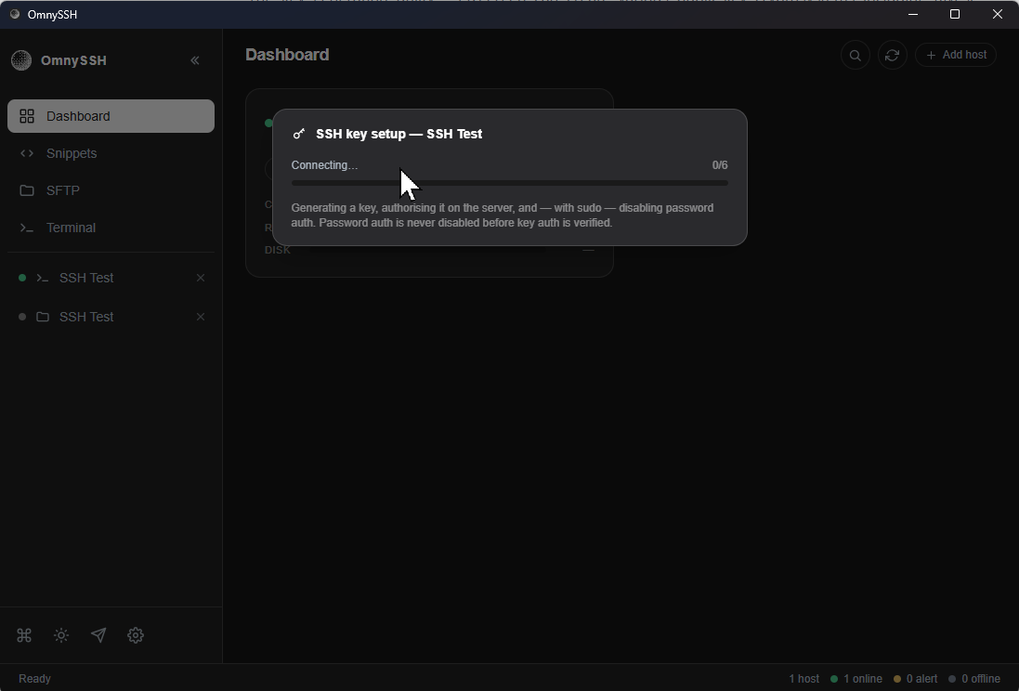Click the OmnySSH logo in the sidebar

point(21,60)
